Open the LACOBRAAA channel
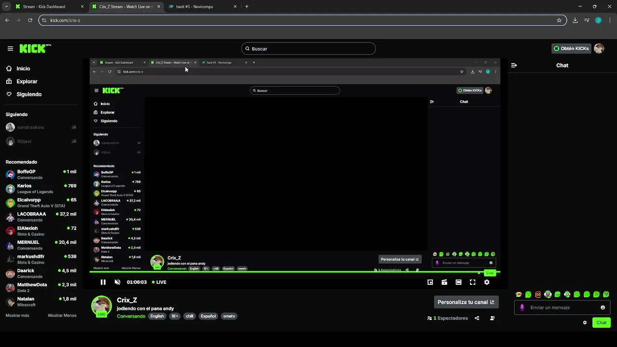Screen dimensions: 617x347 [41, 217]
